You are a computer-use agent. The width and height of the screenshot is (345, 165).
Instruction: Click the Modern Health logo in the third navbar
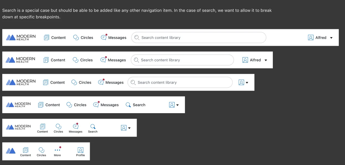[21, 82]
